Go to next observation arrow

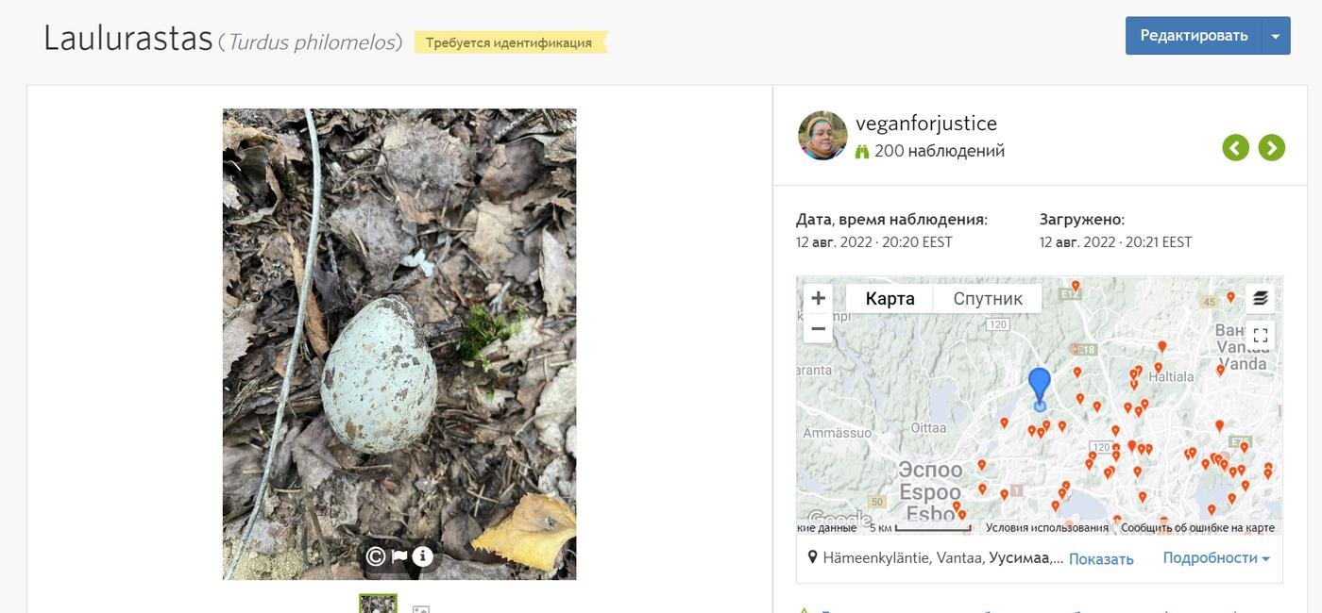(1272, 147)
